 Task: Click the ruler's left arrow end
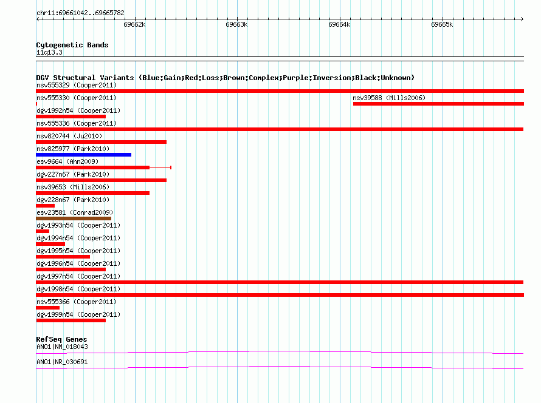pyautogui.click(x=38, y=19)
